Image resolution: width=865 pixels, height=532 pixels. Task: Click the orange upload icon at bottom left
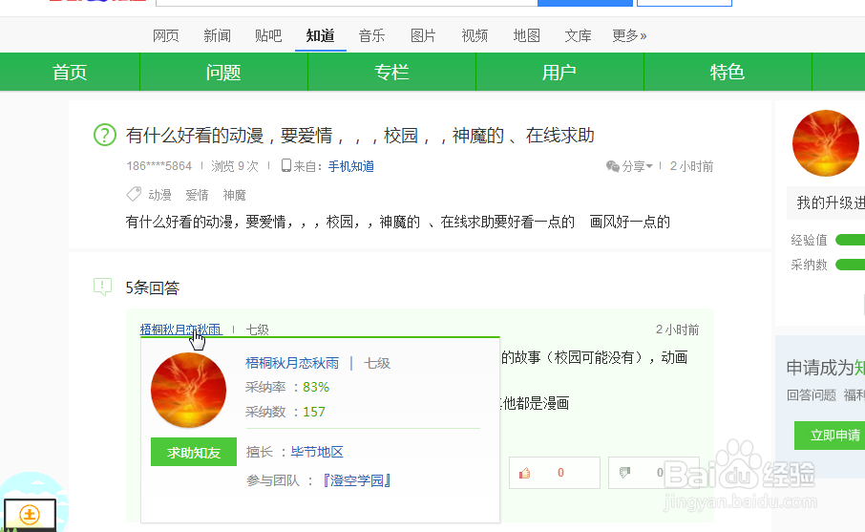30,515
